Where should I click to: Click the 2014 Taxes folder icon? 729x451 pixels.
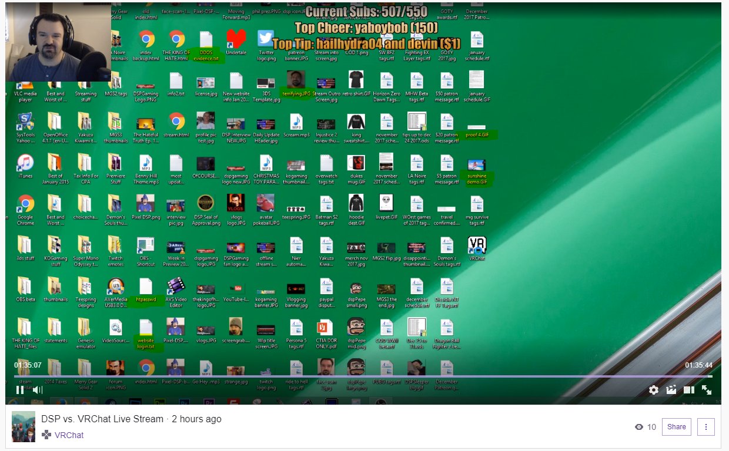pyautogui.click(x=56, y=367)
